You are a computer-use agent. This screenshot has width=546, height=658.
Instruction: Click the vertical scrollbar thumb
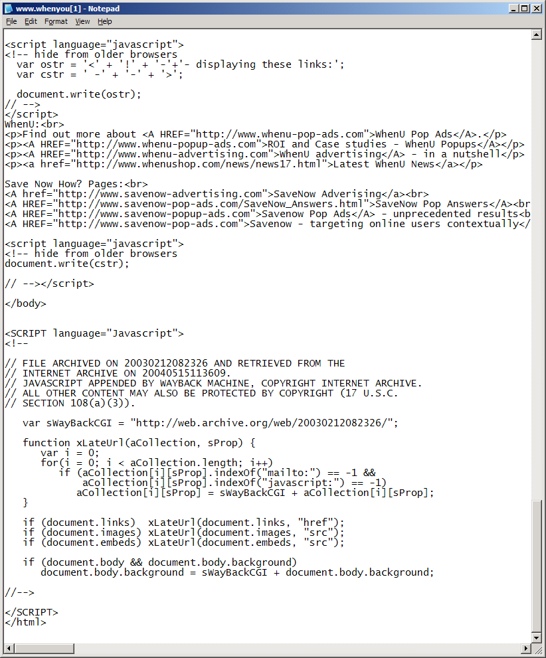click(x=536, y=566)
